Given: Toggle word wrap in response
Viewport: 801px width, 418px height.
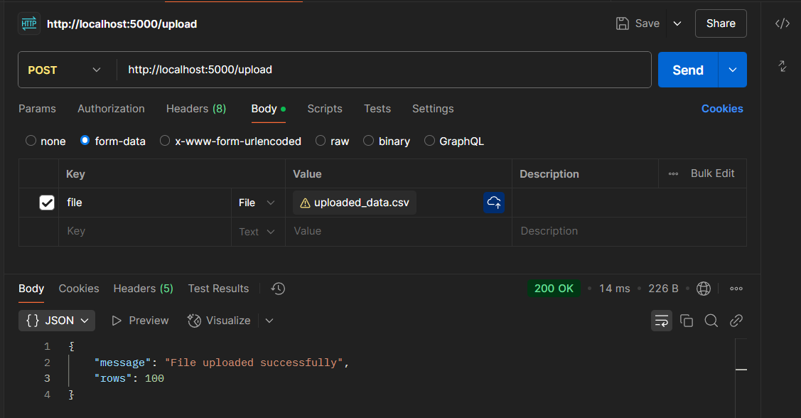Looking at the screenshot, I should point(662,321).
